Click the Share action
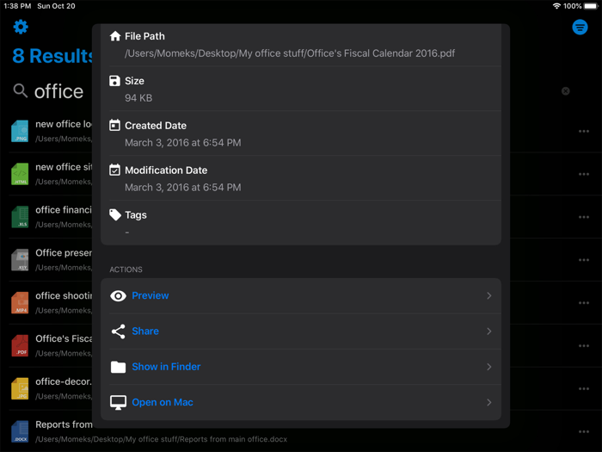The image size is (602, 452). coord(301,331)
